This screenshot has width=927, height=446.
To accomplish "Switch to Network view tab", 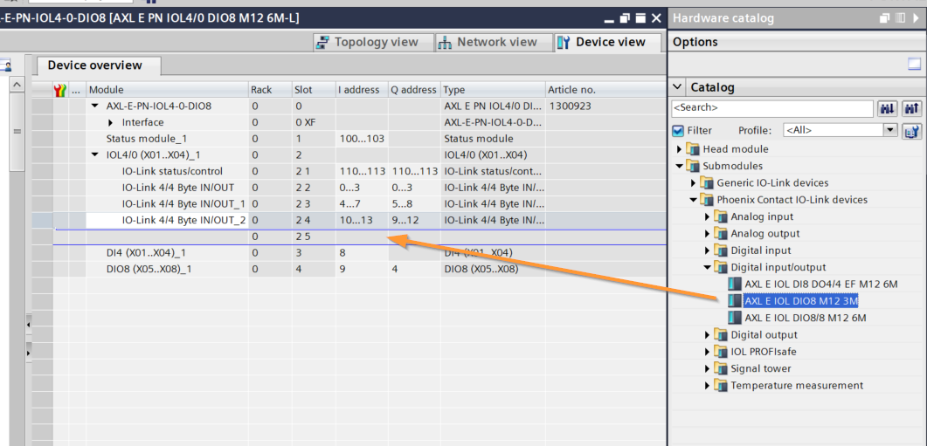I will tap(488, 42).
